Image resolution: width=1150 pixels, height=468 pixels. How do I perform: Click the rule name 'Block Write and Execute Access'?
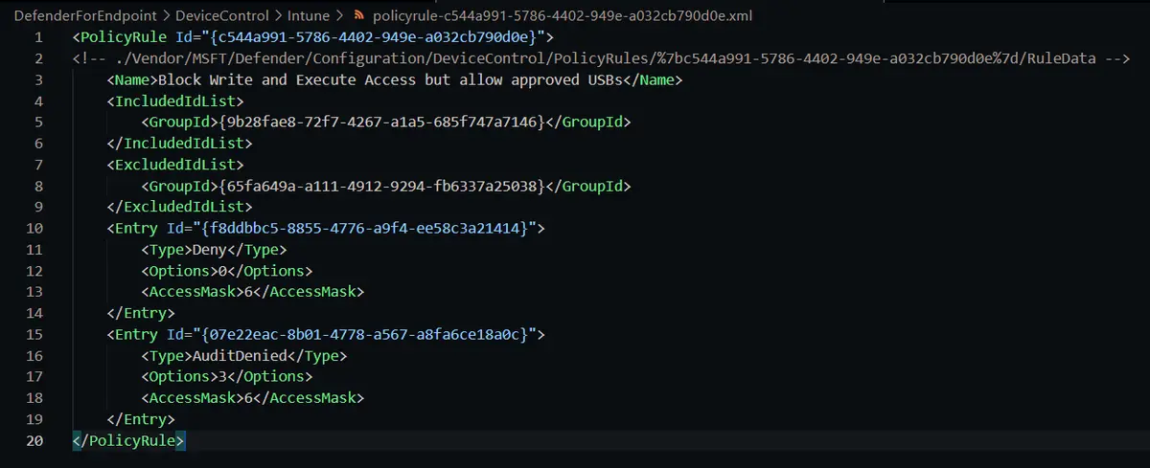[x=289, y=79]
